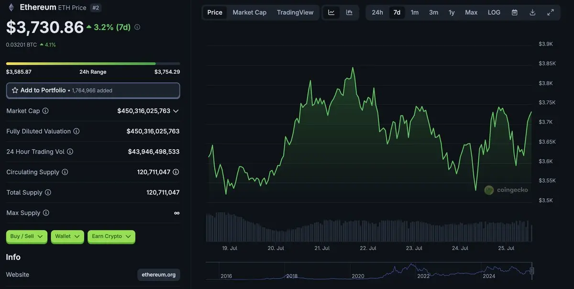Click the star icon in Add to Portfolio
574x289 pixels.
point(15,90)
